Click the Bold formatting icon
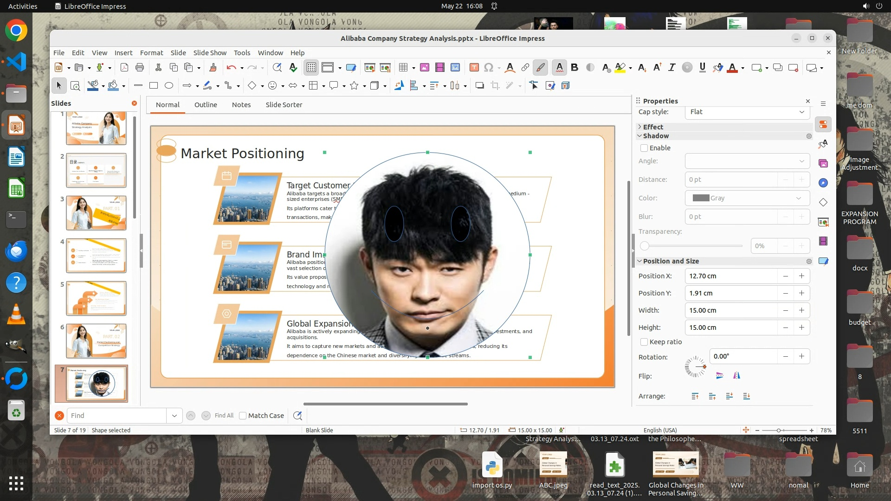The height and width of the screenshot is (501, 891). click(x=575, y=68)
